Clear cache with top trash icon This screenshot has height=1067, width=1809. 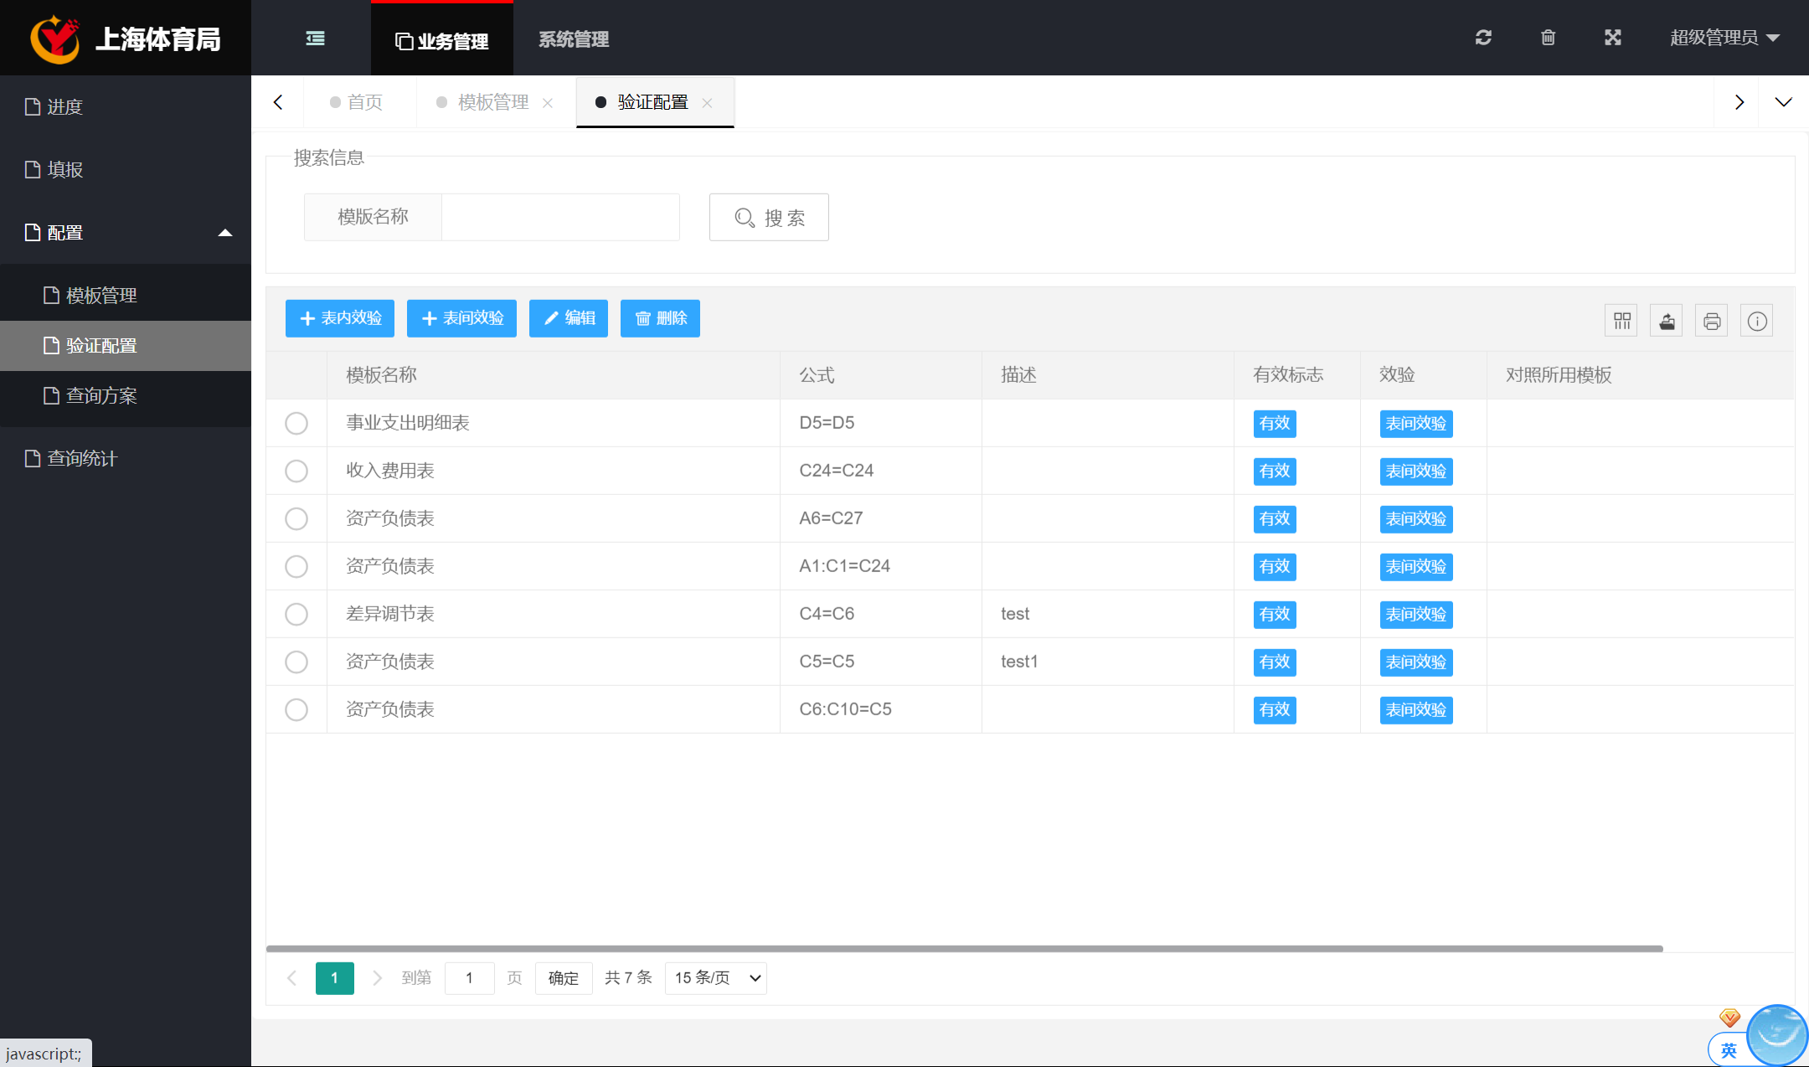(x=1548, y=38)
